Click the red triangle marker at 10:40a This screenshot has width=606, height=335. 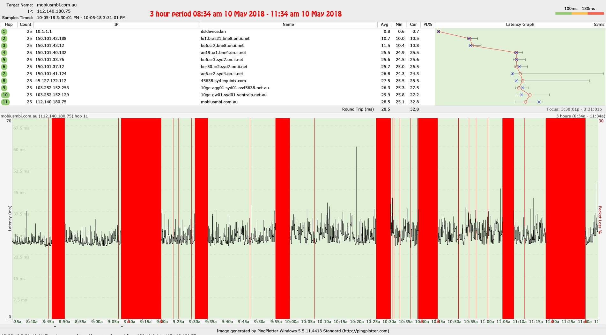[x=422, y=321]
